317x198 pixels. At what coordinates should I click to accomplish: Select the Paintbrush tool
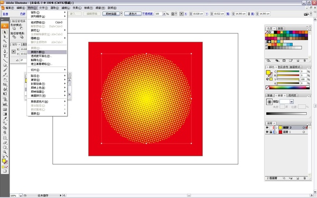(x=5, y=70)
